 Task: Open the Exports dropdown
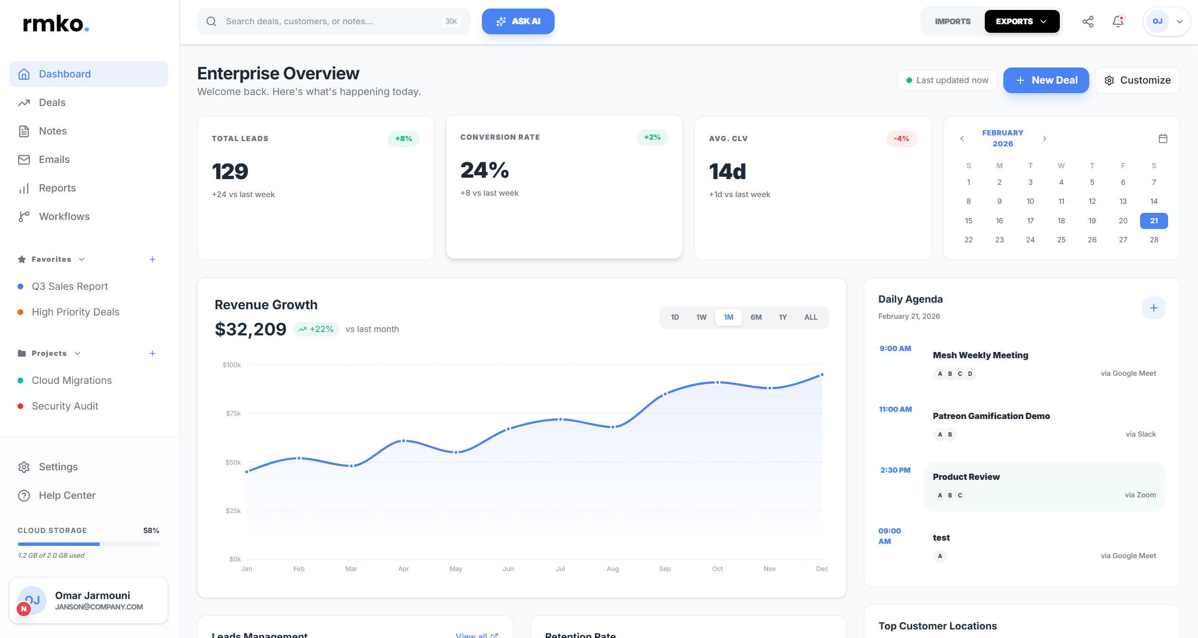tap(1021, 21)
